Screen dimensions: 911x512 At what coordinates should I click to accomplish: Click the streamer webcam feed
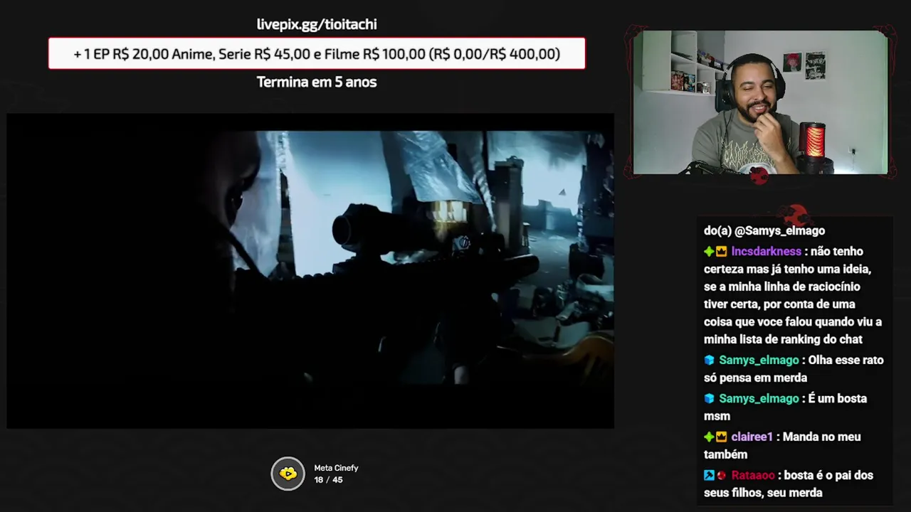coord(760,102)
